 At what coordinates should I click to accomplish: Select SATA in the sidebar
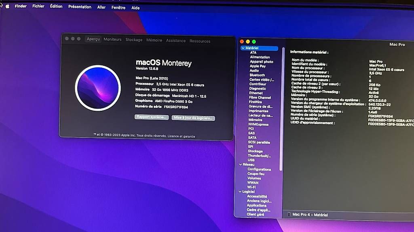(252, 138)
